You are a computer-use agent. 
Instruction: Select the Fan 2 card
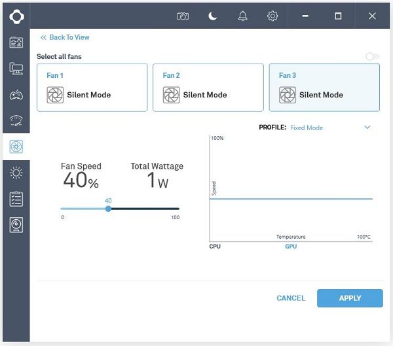coord(208,88)
